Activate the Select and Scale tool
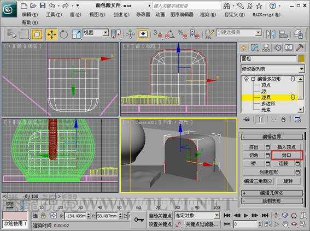Image resolution: width=310 pixels, height=231 pixels. click(77, 34)
